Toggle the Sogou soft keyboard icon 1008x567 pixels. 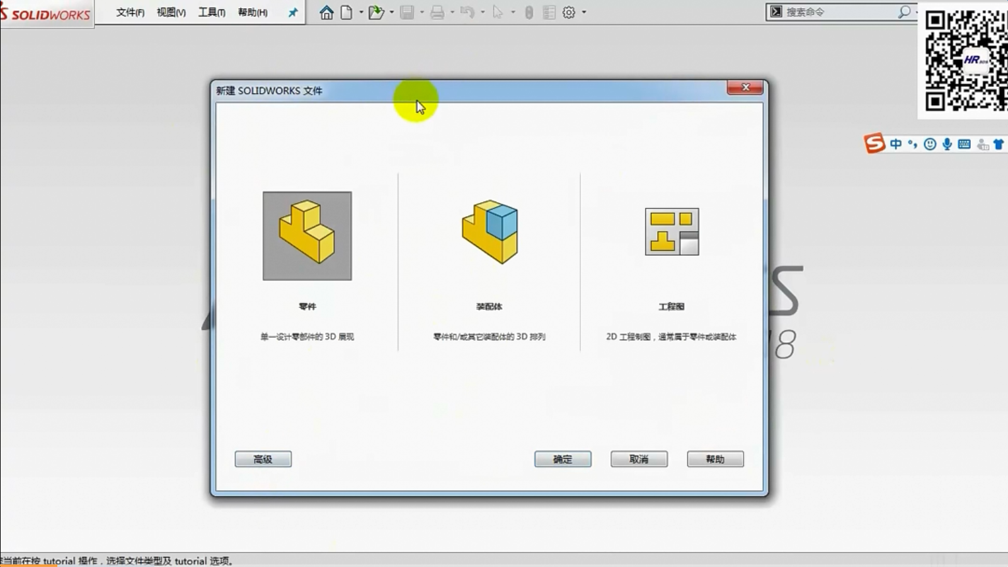coord(964,144)
